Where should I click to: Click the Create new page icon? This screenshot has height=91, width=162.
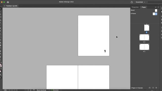pos(153,88)
